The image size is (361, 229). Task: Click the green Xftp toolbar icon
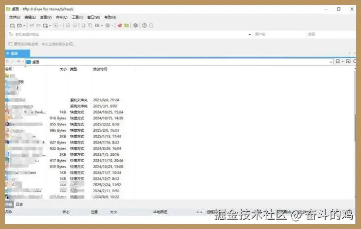126,26
